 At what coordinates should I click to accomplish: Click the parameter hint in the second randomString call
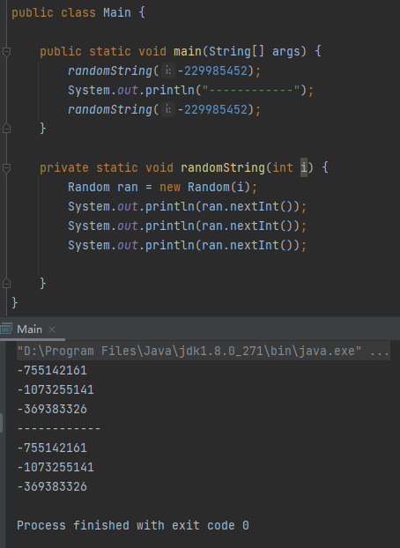168,110
